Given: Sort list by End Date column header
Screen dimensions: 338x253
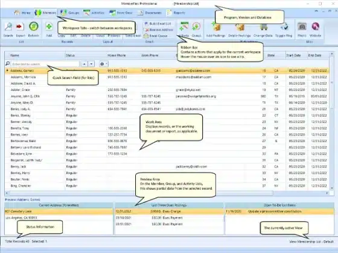Looking at the screenshot, I should [318, 55].
